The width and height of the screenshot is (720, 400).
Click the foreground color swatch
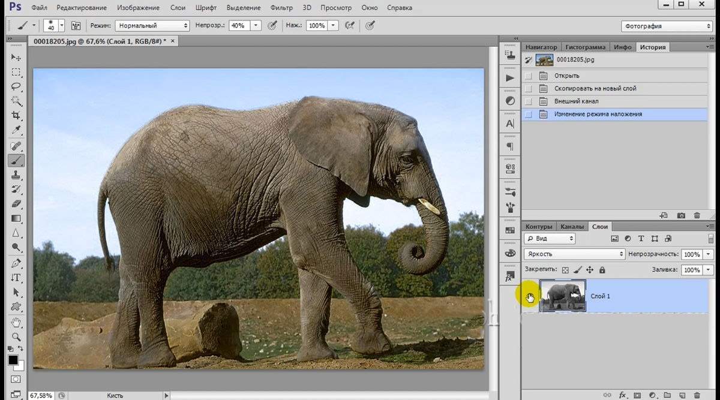click(13, 360)
